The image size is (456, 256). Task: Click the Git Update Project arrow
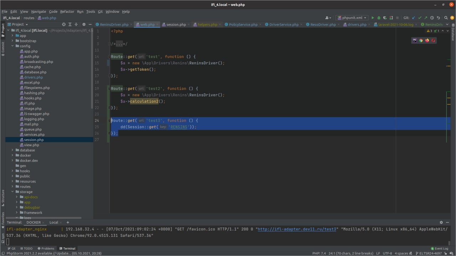pyautogui.click(x=414, y=17)
